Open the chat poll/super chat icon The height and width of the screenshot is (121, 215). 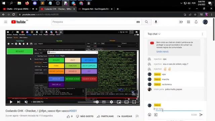156,115
